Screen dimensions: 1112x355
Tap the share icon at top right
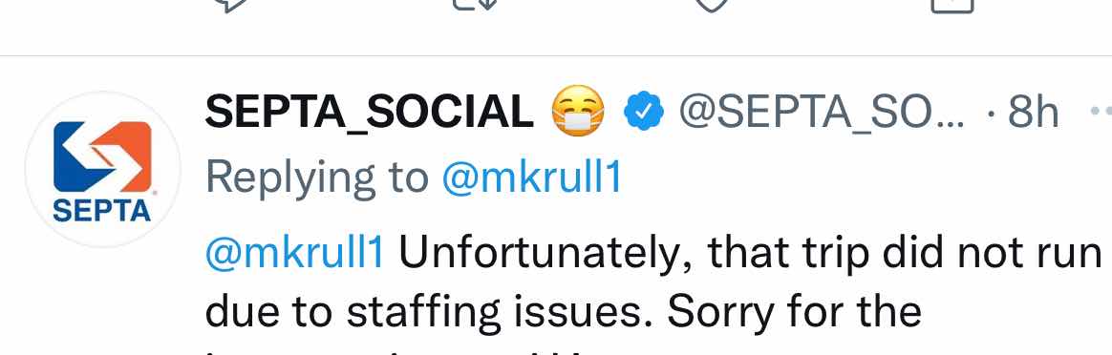click(x=952, y=6)
